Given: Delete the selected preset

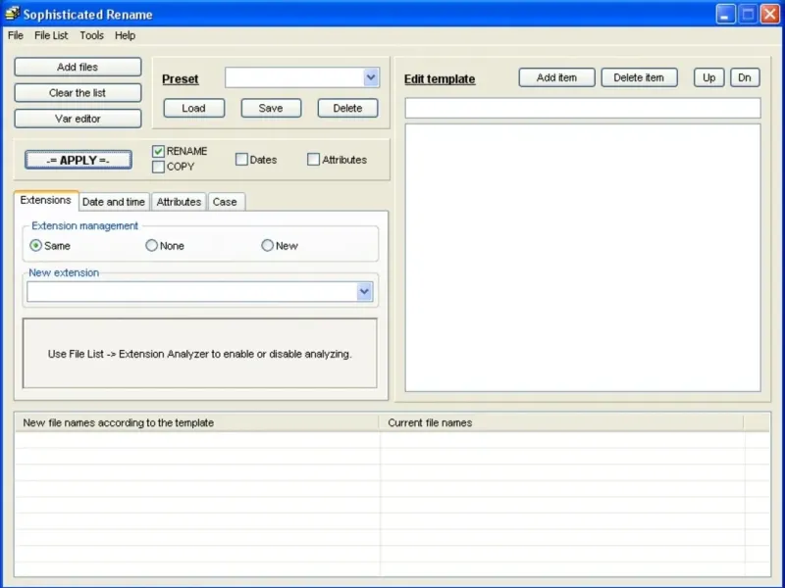Looking at the screenshot, I should (x=347, y=108).
